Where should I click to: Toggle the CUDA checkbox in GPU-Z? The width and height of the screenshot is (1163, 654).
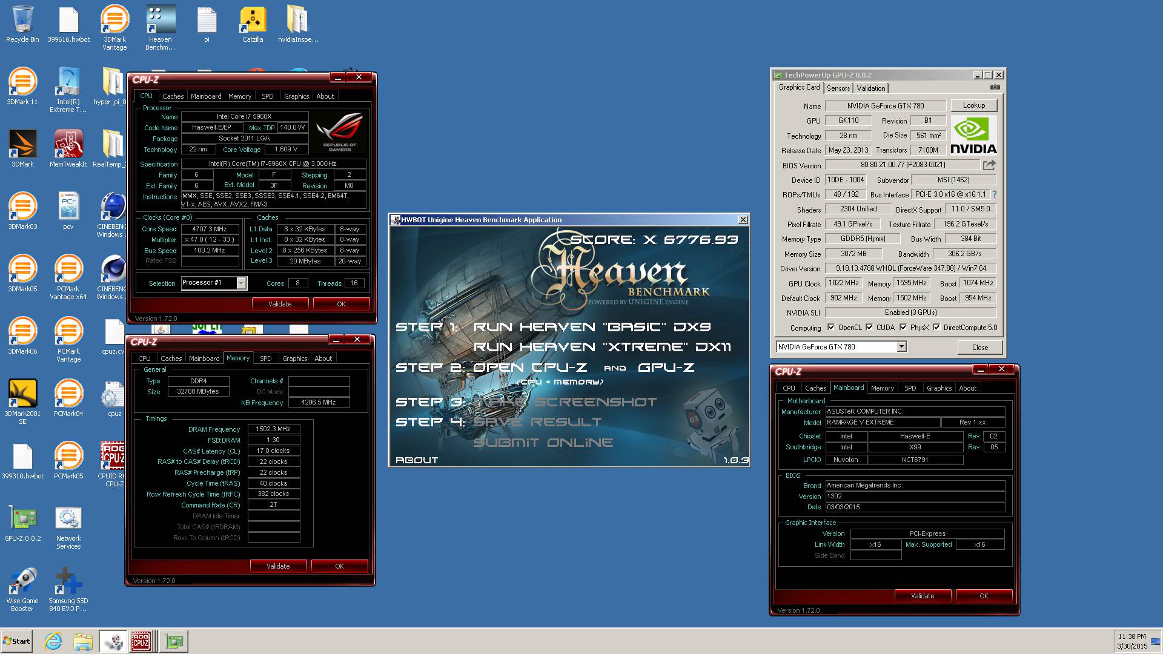pos(869,328)
